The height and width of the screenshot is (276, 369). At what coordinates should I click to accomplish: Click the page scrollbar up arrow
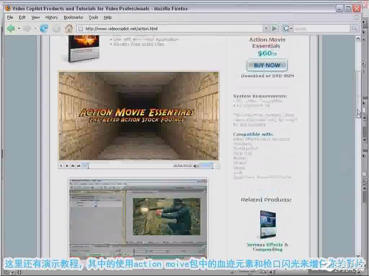tap(358, 38)
